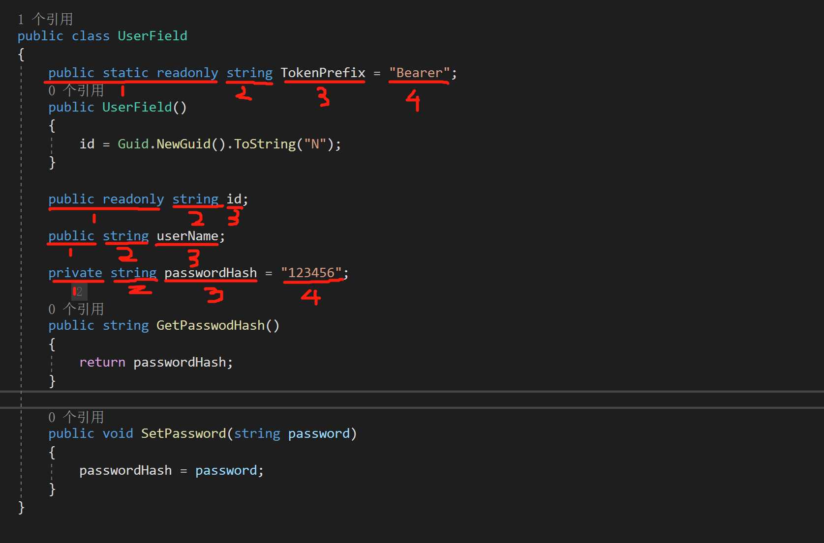Image resolution: width=824 pixels, height=543 pixels.
Task: Click the "N" string argument
Action: pos(315,144)
